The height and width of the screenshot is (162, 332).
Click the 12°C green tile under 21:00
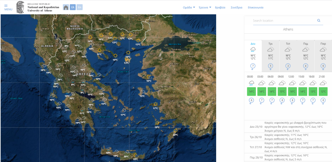(x=323, y=92)
